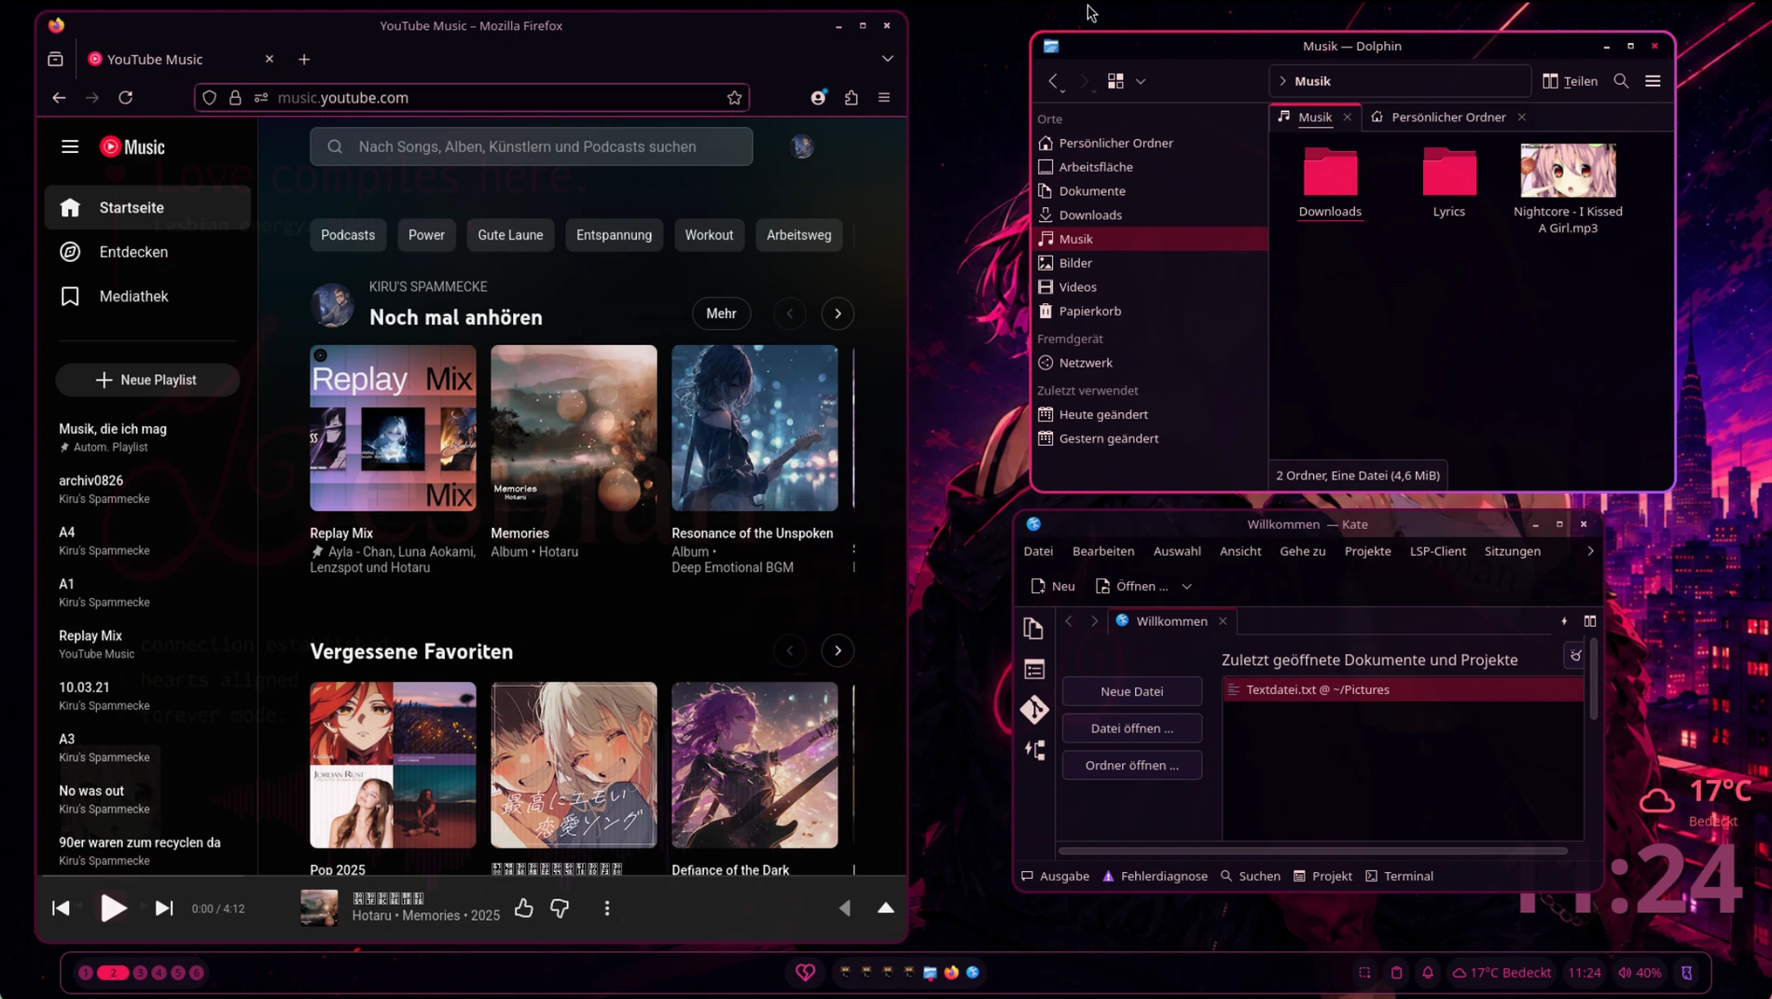Open the Resonance of the Unspoken album

tap(754, 428)
